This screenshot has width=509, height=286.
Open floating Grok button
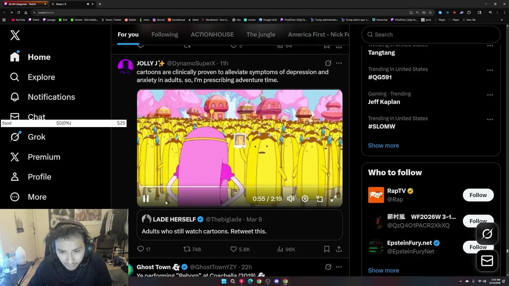[487, 234]
